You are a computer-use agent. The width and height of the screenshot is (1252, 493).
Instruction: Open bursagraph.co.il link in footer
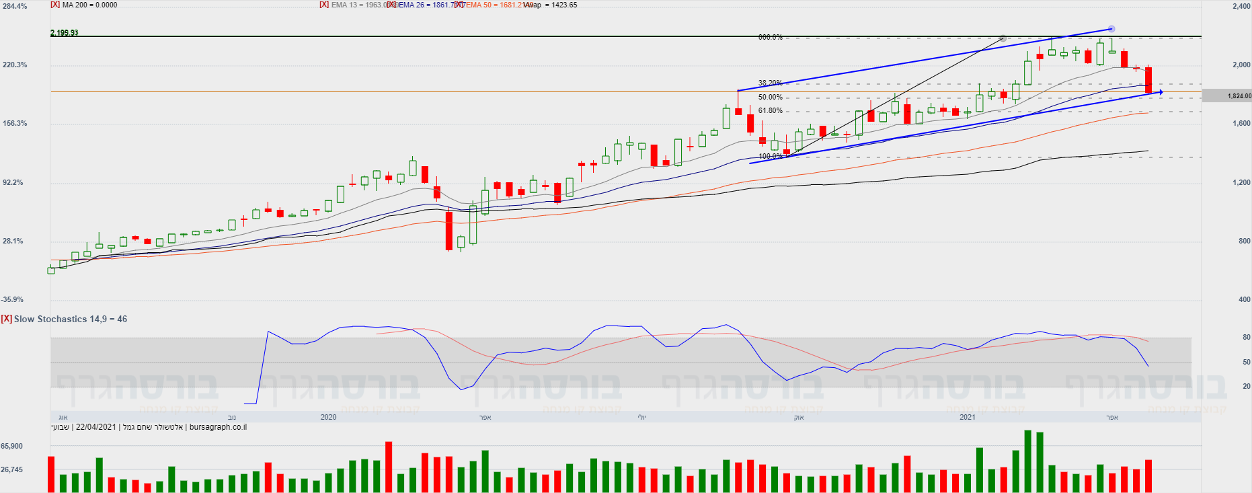click(x=218, y=427)
